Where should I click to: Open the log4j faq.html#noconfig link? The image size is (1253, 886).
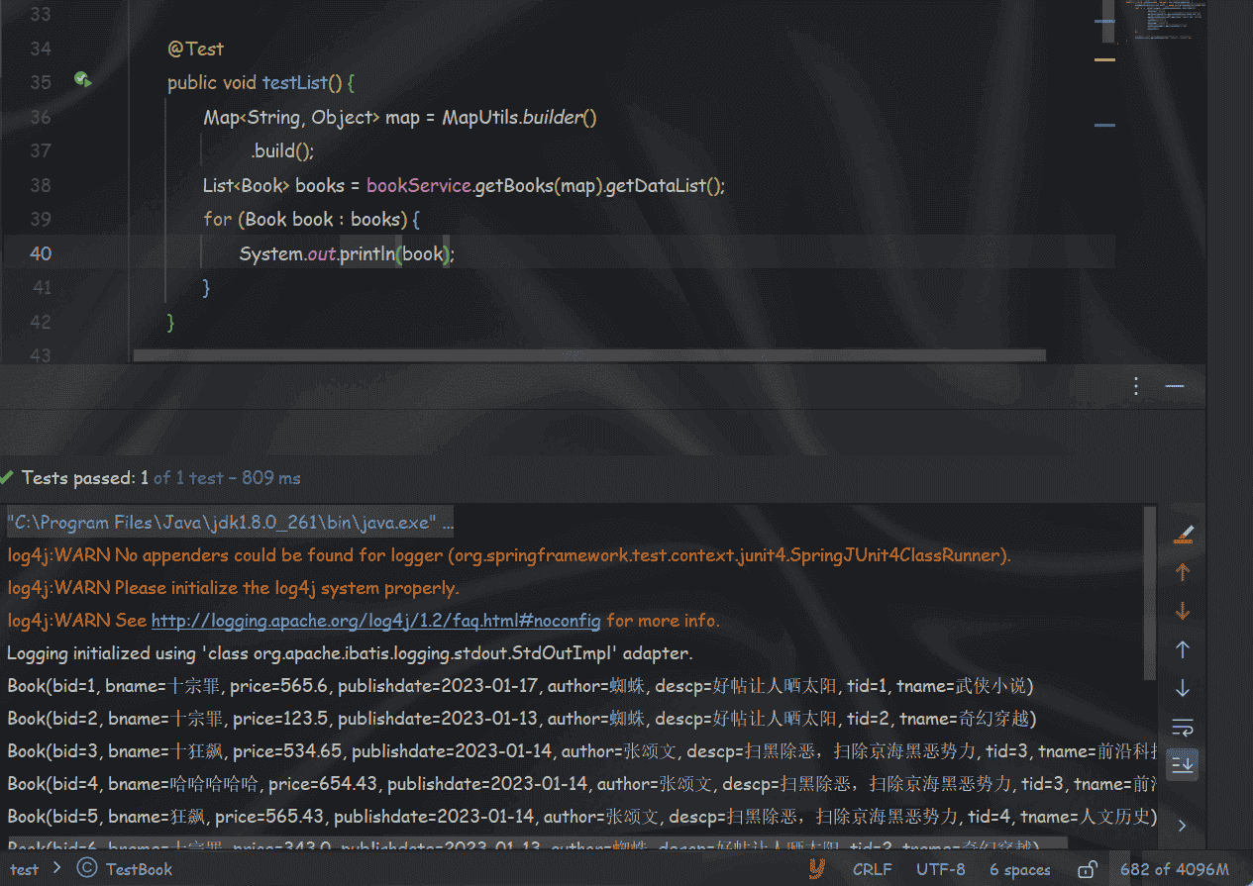tap(375, 621)
